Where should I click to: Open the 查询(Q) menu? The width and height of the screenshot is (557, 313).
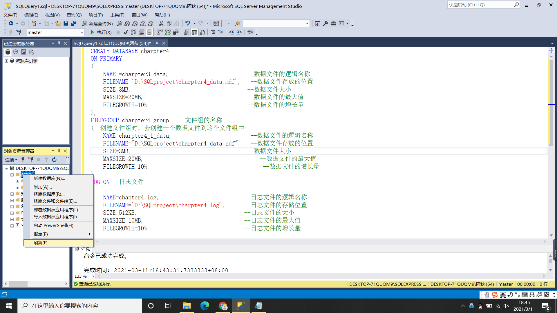[74, 15]
